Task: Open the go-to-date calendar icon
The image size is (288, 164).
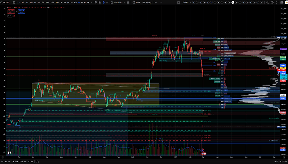Action: coord(38,161)
